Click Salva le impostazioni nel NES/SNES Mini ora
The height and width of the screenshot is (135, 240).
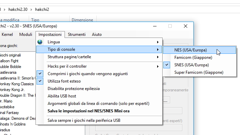[99, 111]
